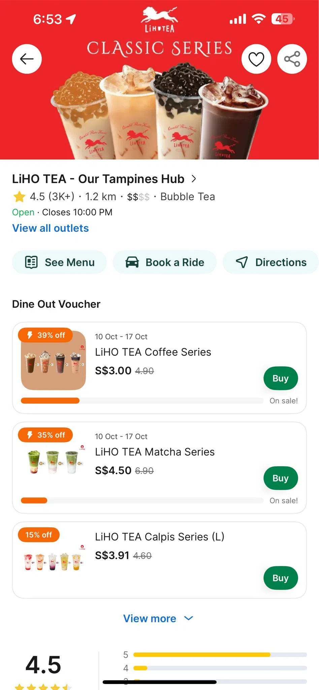Tap the location arrow in status bar
This screenshot has height=690, width=319.
tap(71, 19)
